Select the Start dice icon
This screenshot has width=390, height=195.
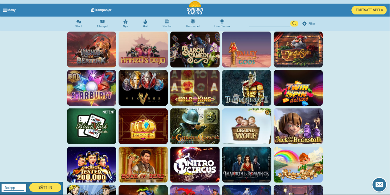click(x=78, y=21)
